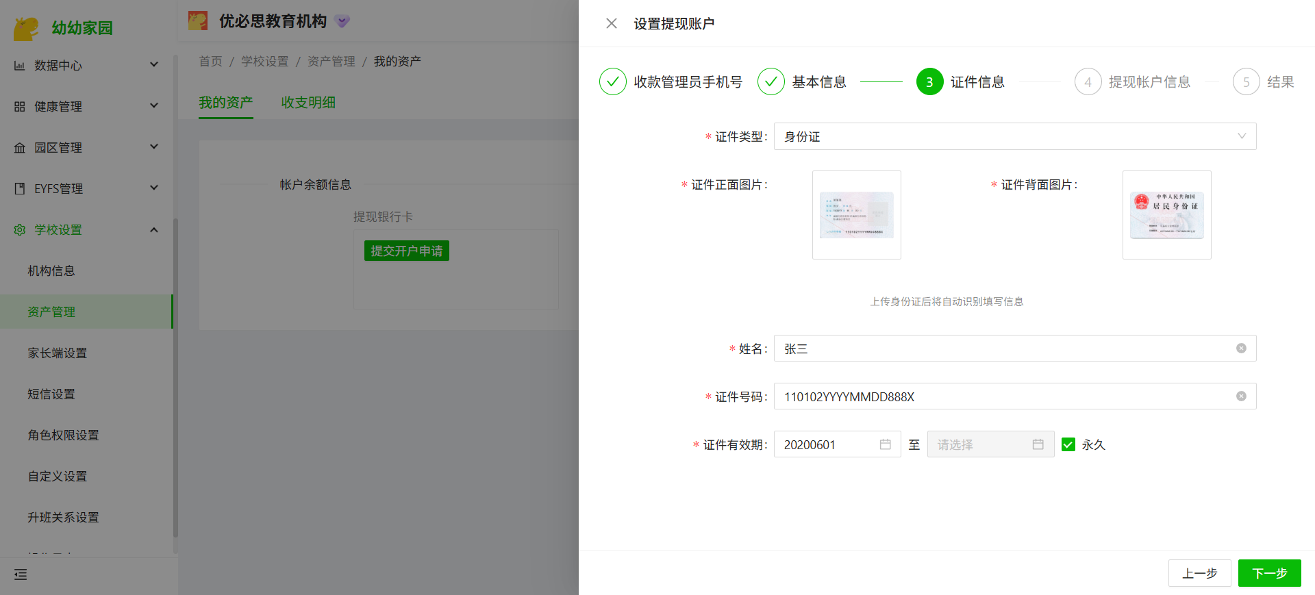This screenshot has width=1315, height=595.
Task: Clear the 证件号码 field with its clear icon
Action: 1241,396
